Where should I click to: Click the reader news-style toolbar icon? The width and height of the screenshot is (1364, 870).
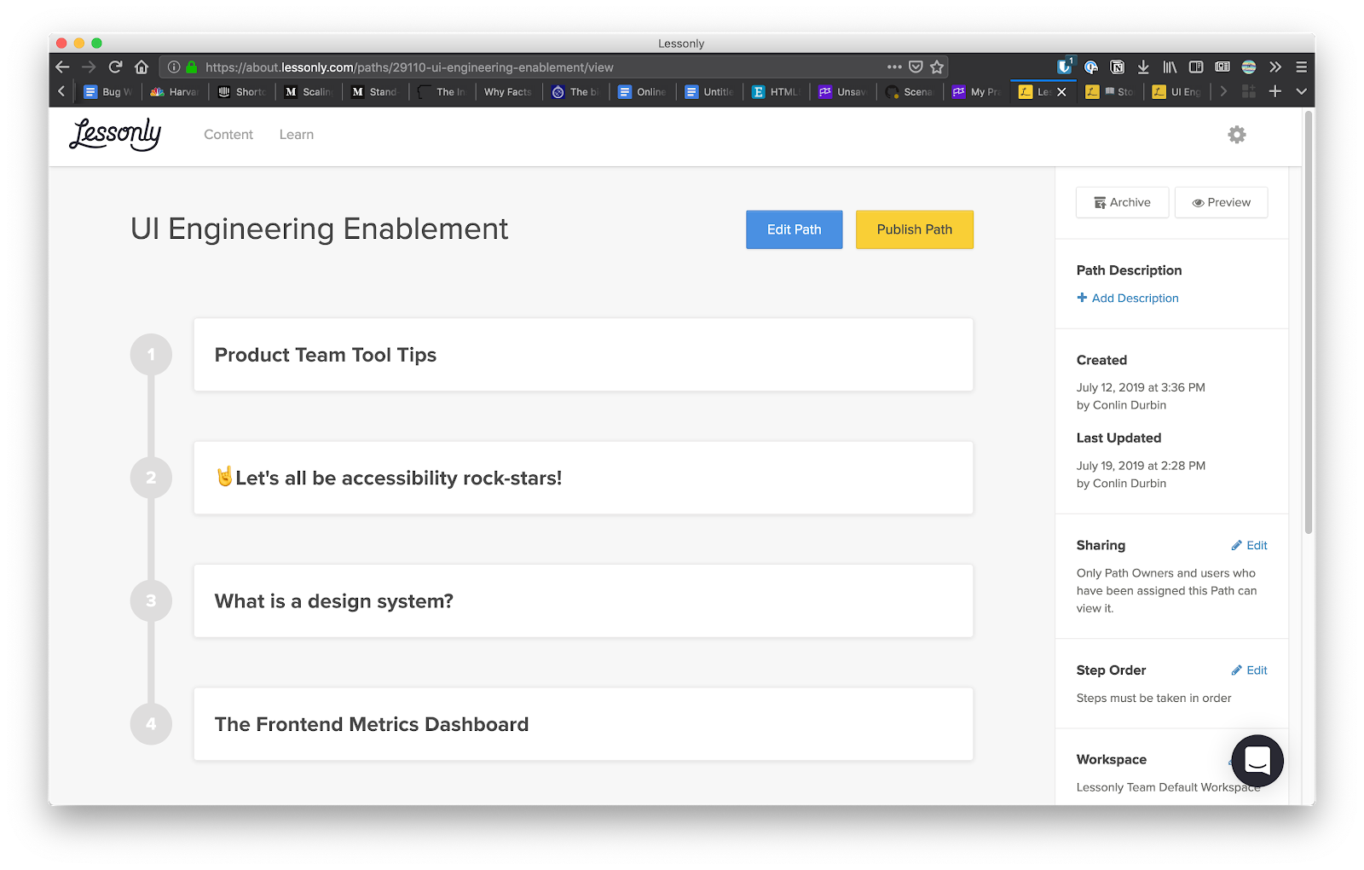1222,67
